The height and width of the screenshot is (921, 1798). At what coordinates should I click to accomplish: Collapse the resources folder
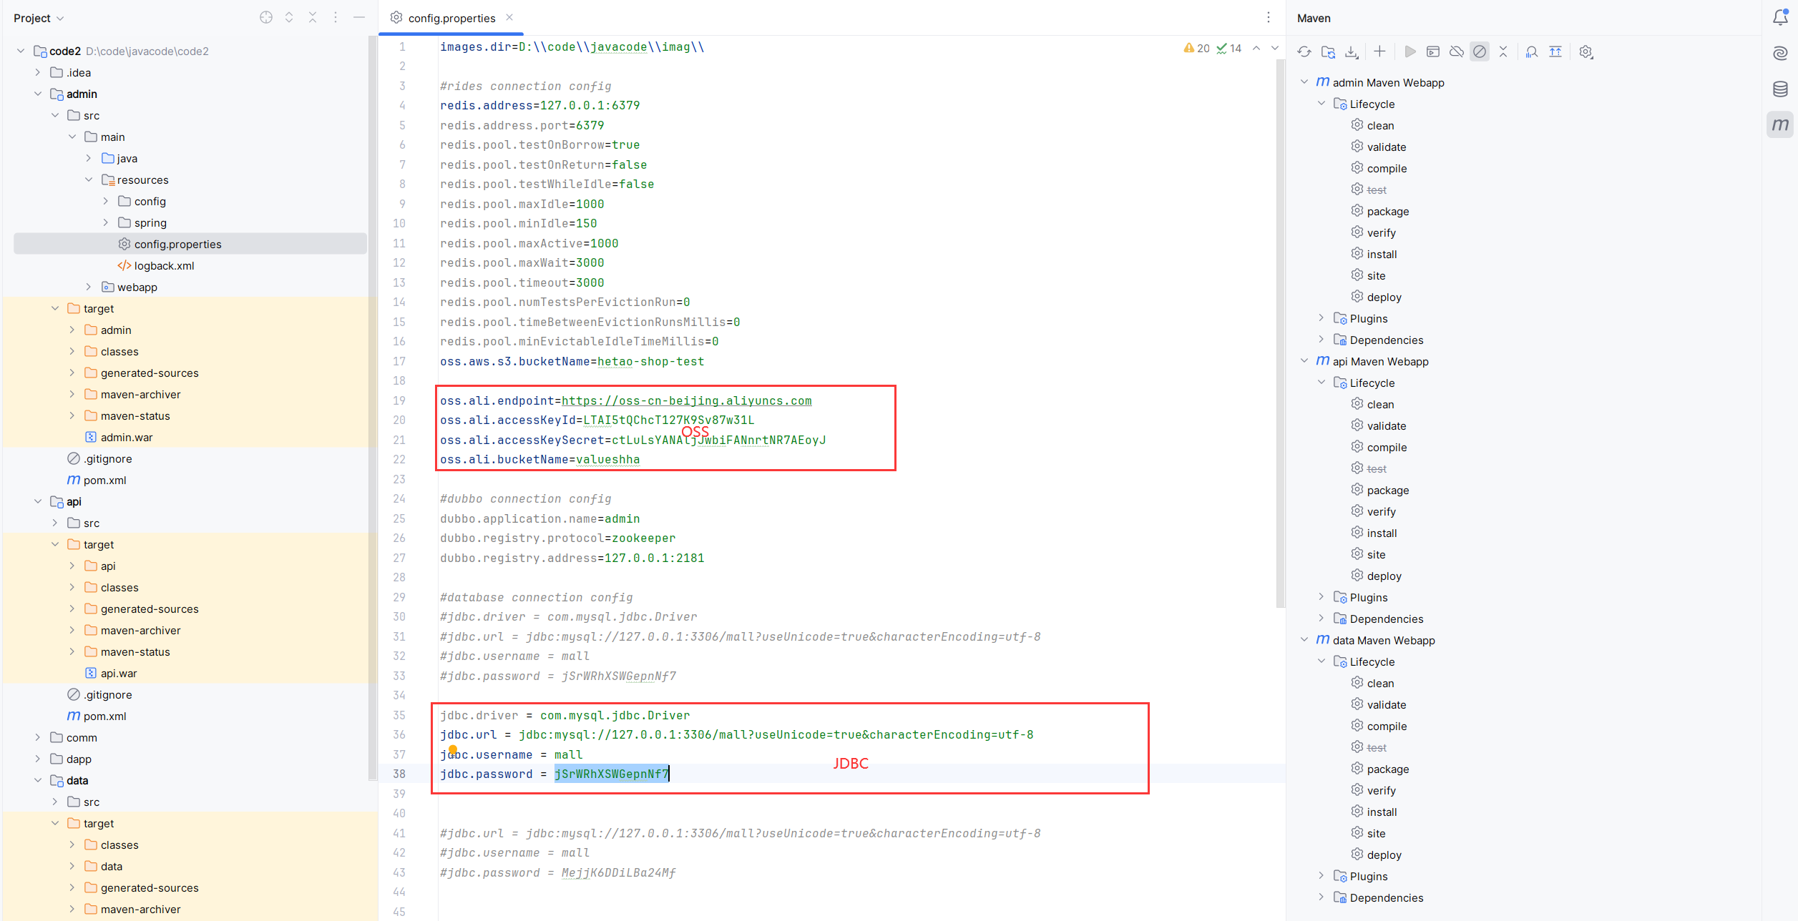pos(89,179)
